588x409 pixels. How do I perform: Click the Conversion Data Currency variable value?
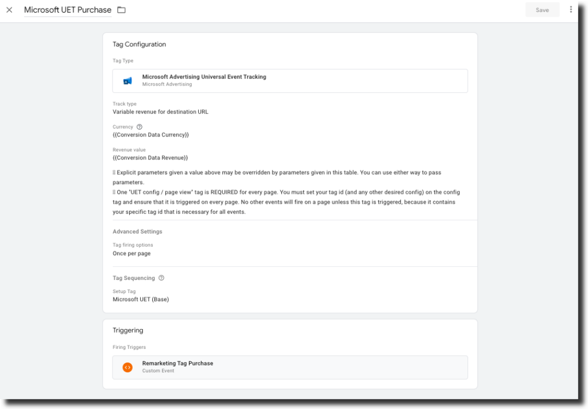[150, 135]
